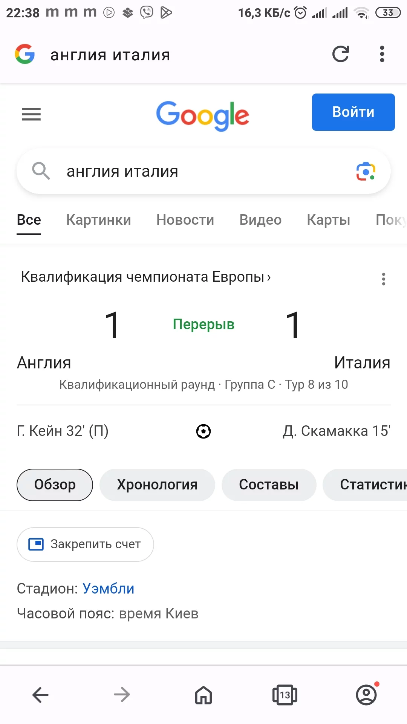Open browser three-dot overflow menu
Image resolution: width=407 pixels, height=724 pixels.
(382, 54)
